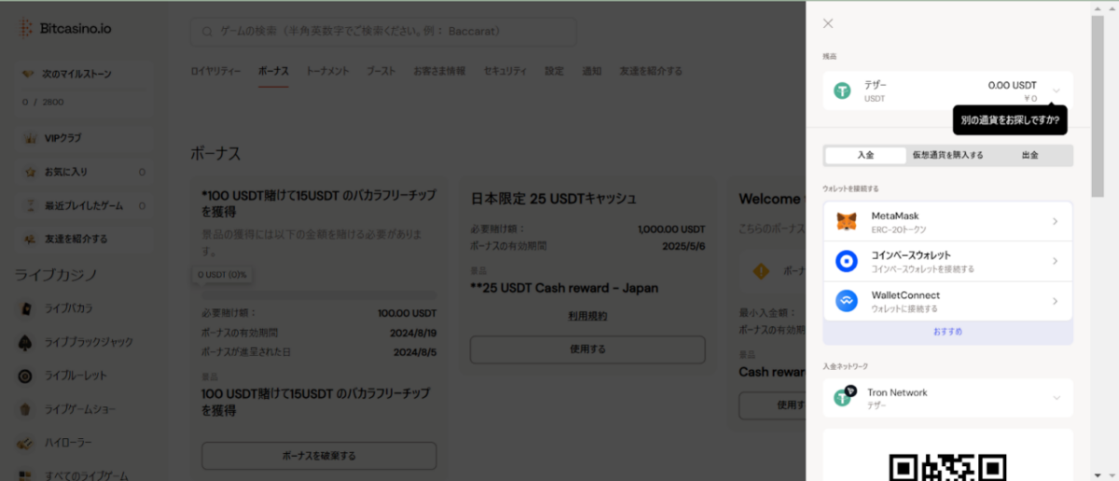The image size is (1119, 481).
Task: Open the お客さま情報 tab
Action: pyautogui.click(x=439, y=71)
